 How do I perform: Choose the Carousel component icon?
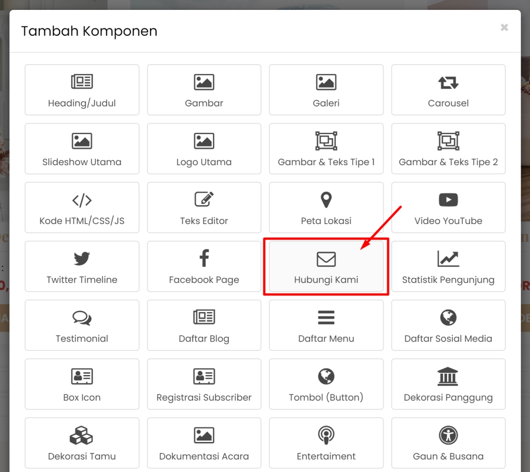[448, 82]
